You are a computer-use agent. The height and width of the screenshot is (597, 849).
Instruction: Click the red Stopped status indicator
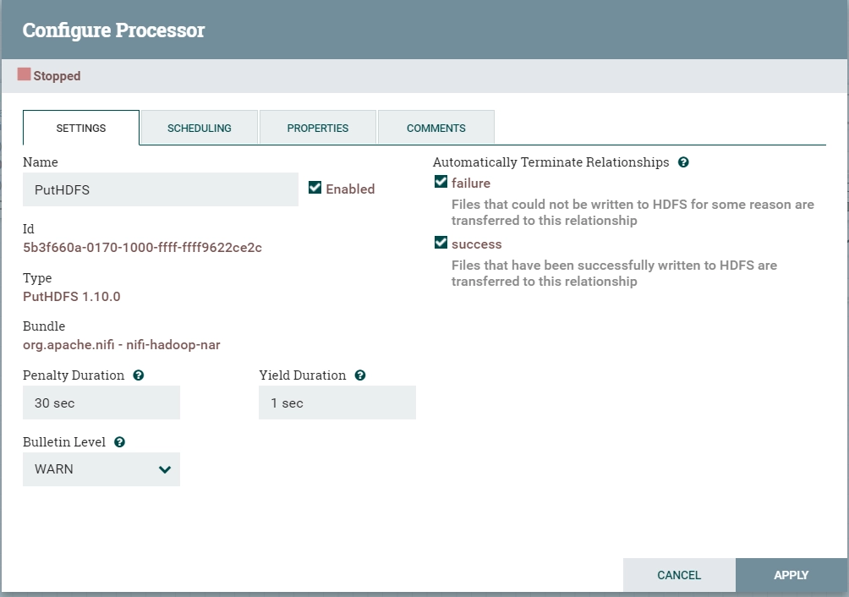pos(24,74)
